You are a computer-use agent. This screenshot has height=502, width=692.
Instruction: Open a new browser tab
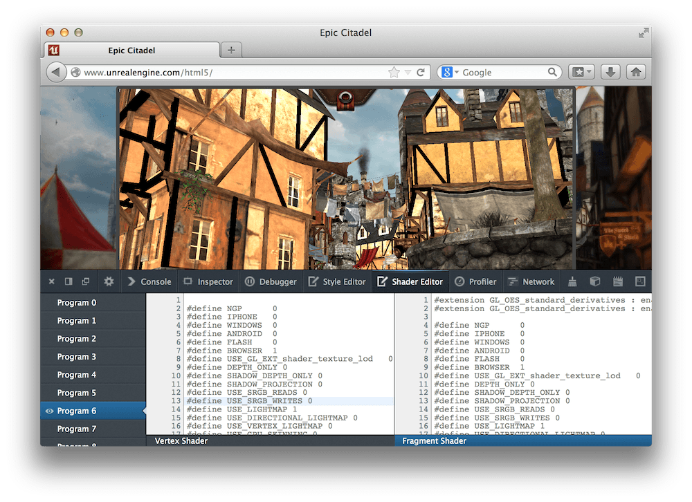(x=230, y=50)
